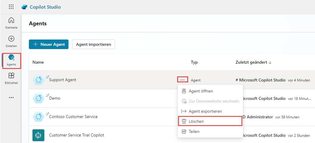Open the app launcher waffle icon
This screenshot has width=315, height=143.
click(11, 7)
